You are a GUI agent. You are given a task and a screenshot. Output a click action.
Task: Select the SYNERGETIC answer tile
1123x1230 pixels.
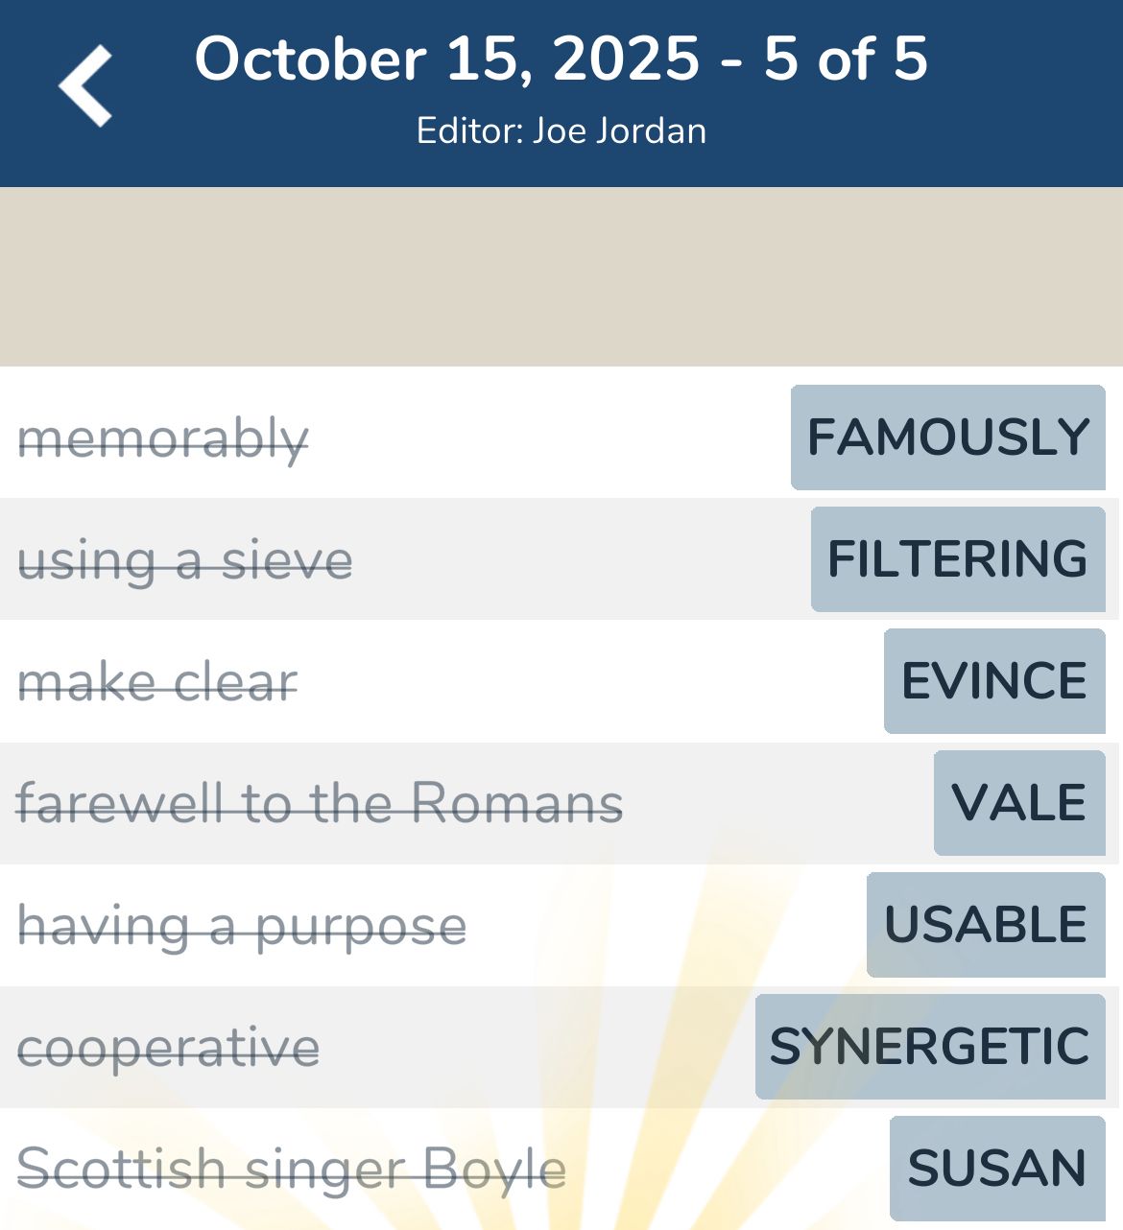929,1047
